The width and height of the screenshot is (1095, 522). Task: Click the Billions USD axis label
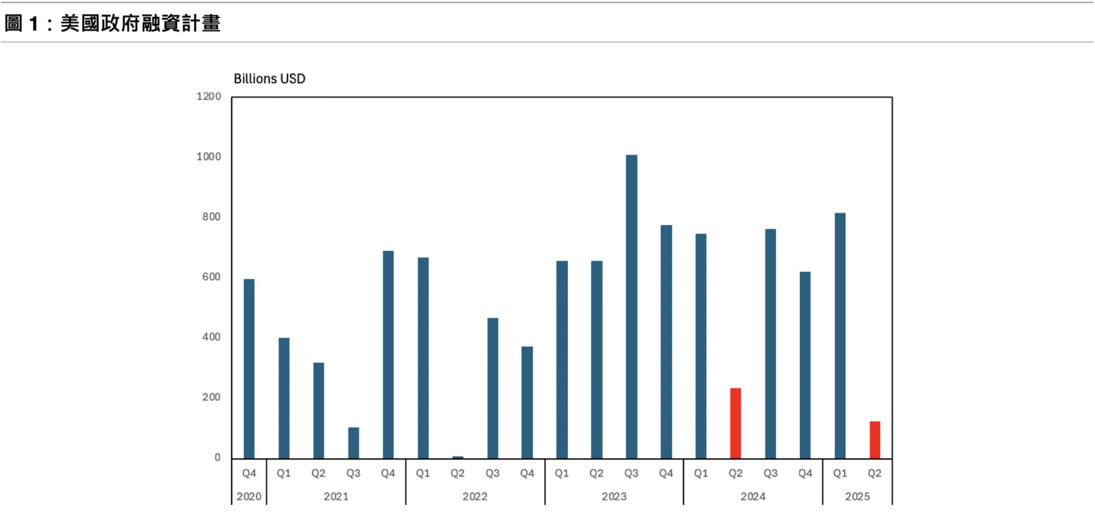[269, 79]
